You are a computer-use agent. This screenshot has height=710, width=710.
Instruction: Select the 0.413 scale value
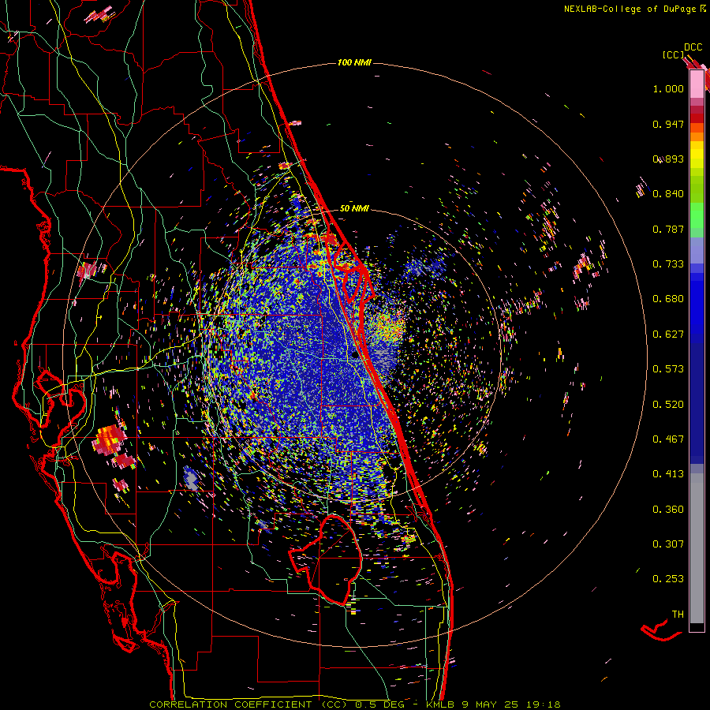668,474
